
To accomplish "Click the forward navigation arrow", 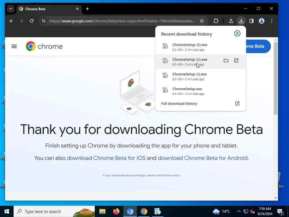I will point(21,21).
